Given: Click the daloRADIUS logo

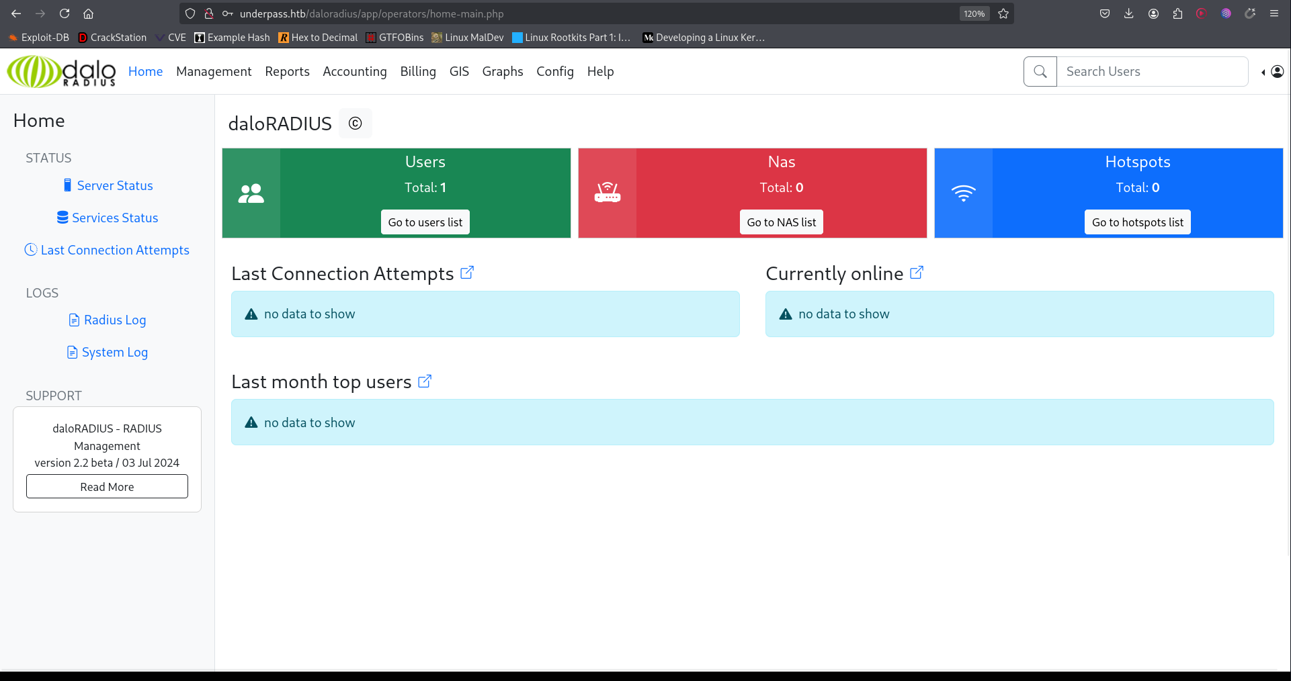Looking at the screenshot, I should tap(61, 71).
